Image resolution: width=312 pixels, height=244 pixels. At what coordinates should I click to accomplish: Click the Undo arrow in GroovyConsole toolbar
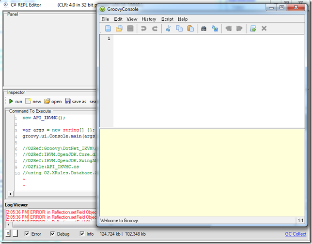(x=143, y=29)
